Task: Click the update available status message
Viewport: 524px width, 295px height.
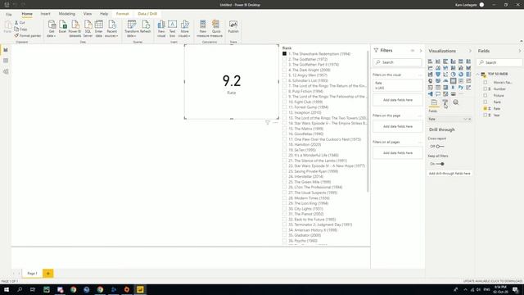Action: [493, 281]
